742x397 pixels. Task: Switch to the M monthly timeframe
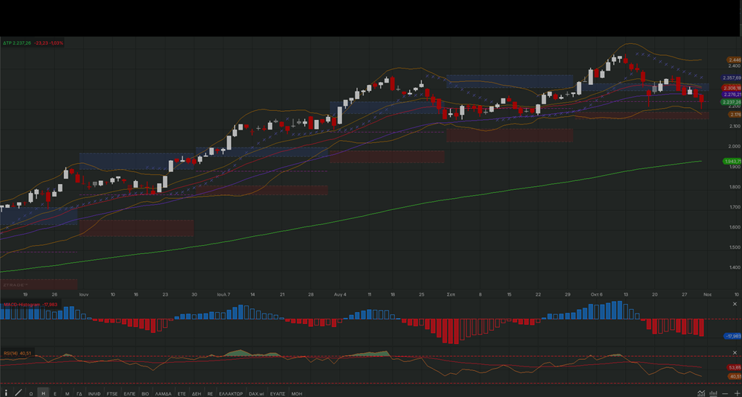tap(67, 393)
